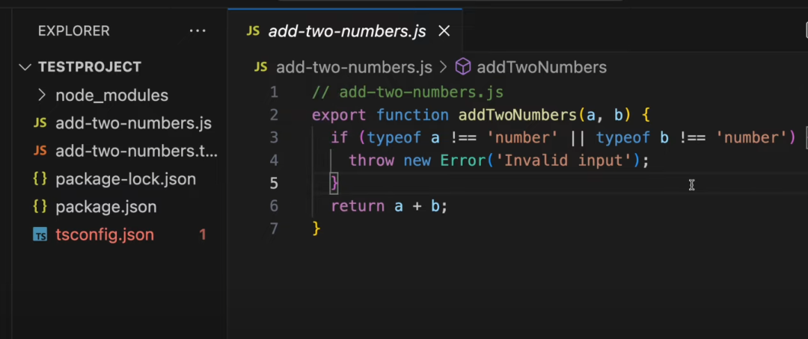Close the add-two-numbers.js editor tab
This screenshot has height=339, width=808.
click(444, 31)
